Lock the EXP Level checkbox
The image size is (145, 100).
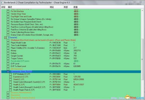point(8,64)
